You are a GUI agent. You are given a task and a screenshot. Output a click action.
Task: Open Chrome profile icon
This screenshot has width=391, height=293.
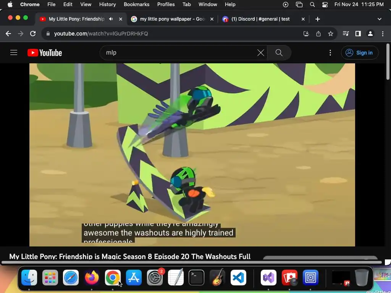370,34
